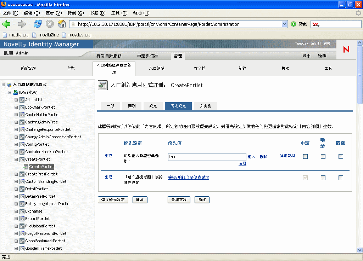Select the CreatePortlet instance tree item
The height and width of the screenshot is (261, 363).
(42, 167)
